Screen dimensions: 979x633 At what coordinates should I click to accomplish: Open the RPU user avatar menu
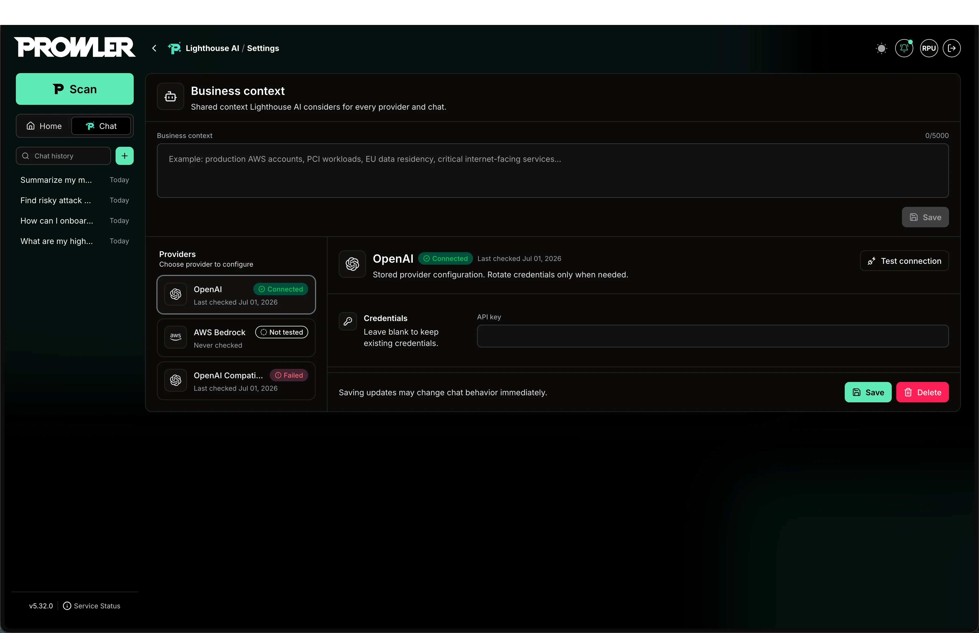click(x=929, y=48)
